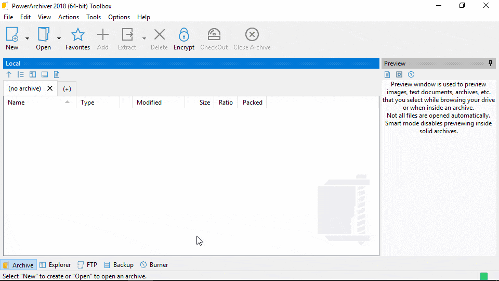This screenshot has height=281, width=499.
Task: Toggle the folder pane layout icon in the Local panel
Action: [x=33, y=74]
